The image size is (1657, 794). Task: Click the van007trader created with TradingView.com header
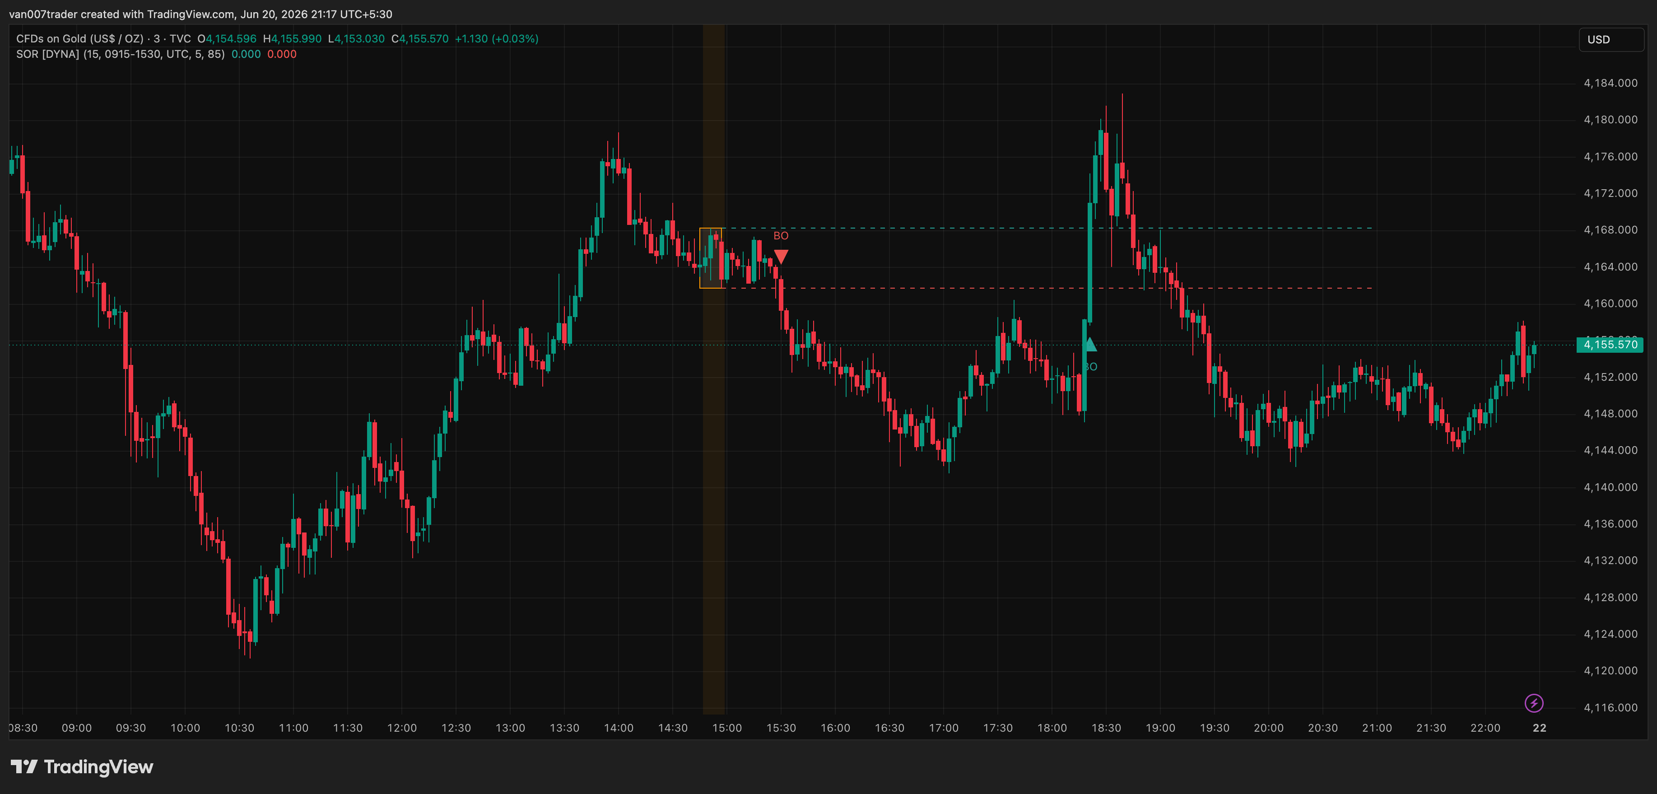click(x=201, y=14)
